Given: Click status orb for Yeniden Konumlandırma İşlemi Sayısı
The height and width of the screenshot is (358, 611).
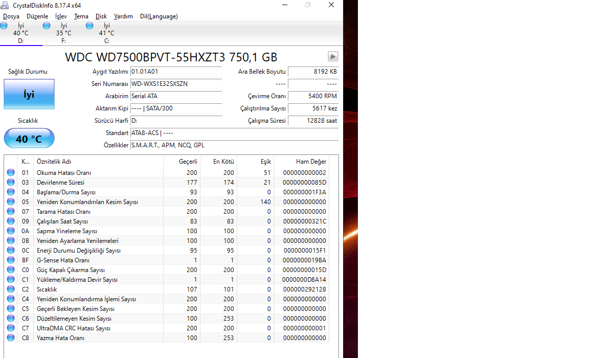Looking at the screenshot, I should tap(11, 299).
